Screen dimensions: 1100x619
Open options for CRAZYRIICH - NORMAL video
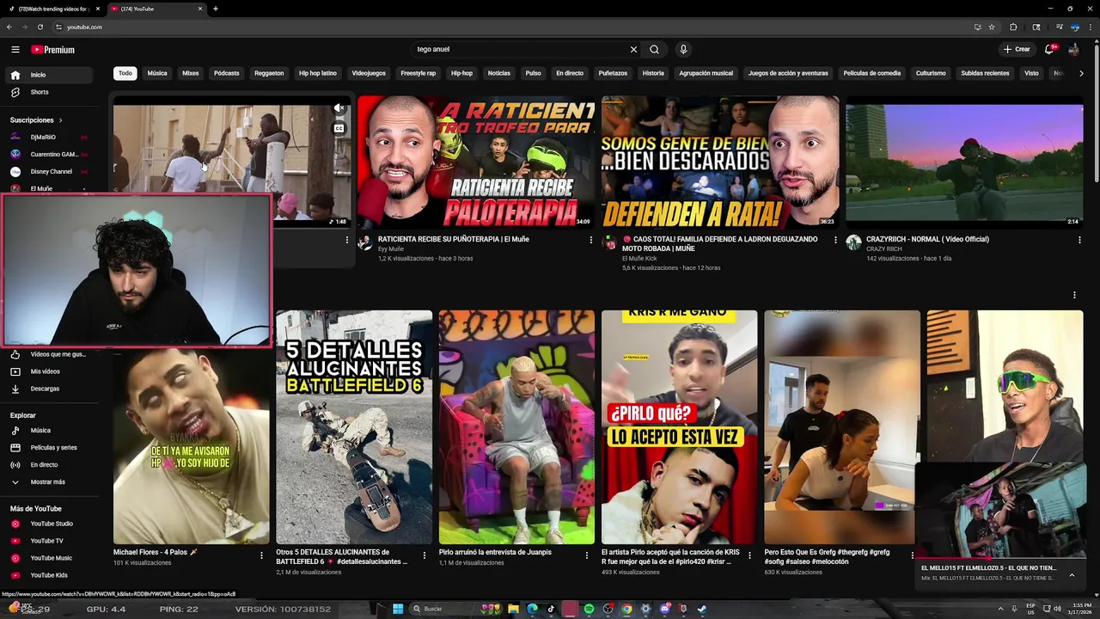[x=1079, y=240]
